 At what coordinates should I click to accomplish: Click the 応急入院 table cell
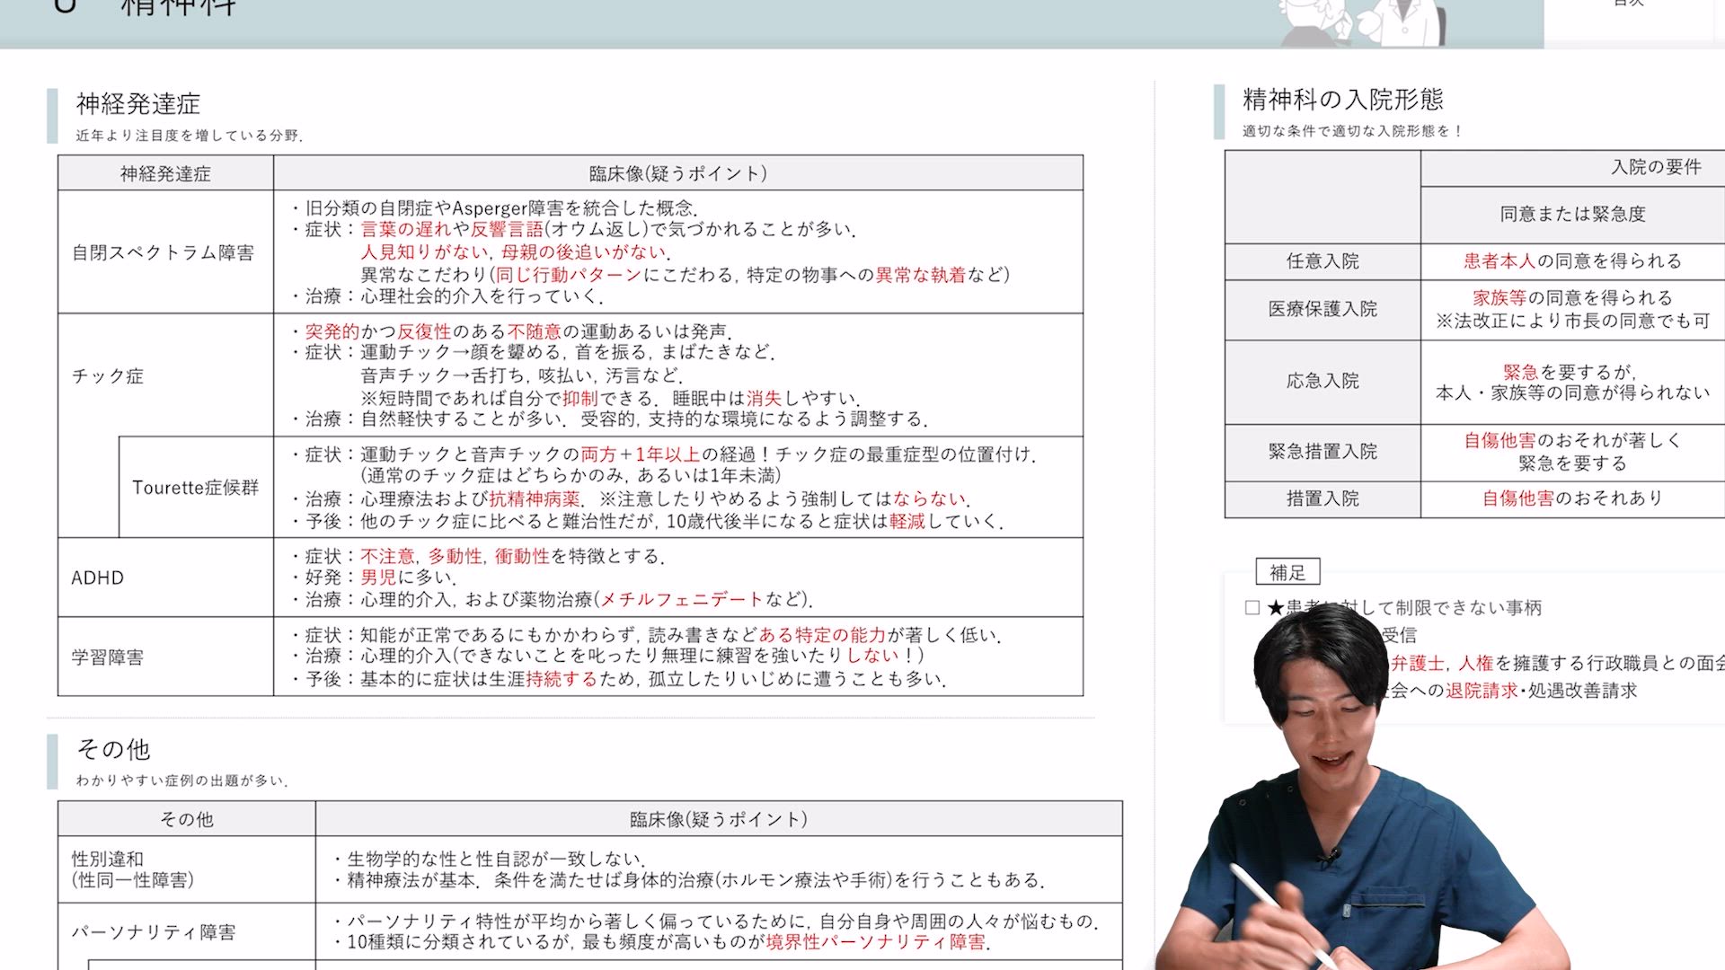pos(1322,381)
